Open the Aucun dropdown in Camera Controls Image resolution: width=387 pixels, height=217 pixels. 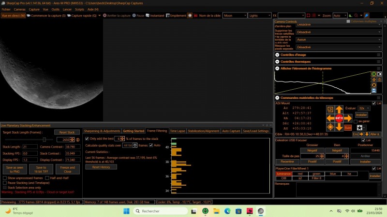pyautogui.click(x=339, y=40)
